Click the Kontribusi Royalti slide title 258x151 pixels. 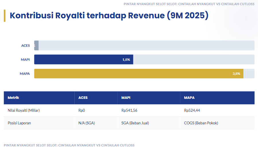point(109,15)
